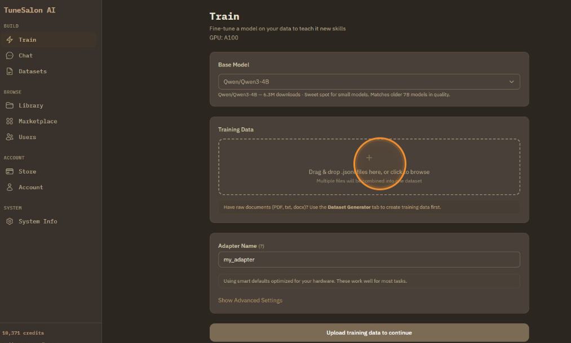Expand Show Advanced Settings
571x343 pixels.
coord(250,300)
